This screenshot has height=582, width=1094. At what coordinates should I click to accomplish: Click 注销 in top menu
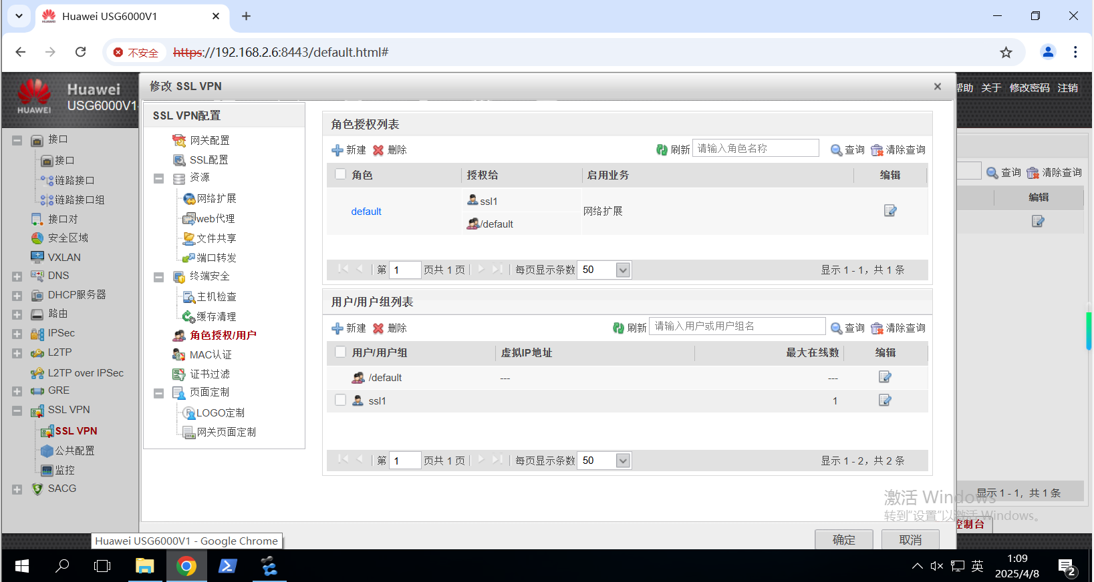[1067, 88]
